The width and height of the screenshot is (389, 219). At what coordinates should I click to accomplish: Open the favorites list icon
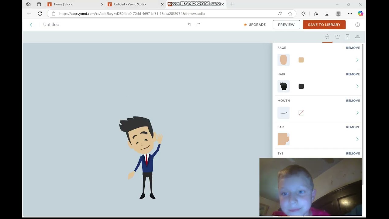(x=316, y=14)
